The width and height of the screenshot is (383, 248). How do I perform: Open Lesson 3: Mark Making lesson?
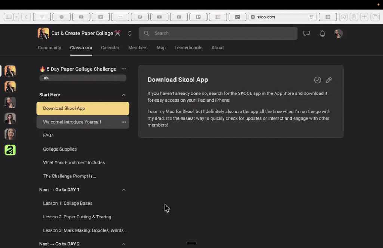point(85,230)
